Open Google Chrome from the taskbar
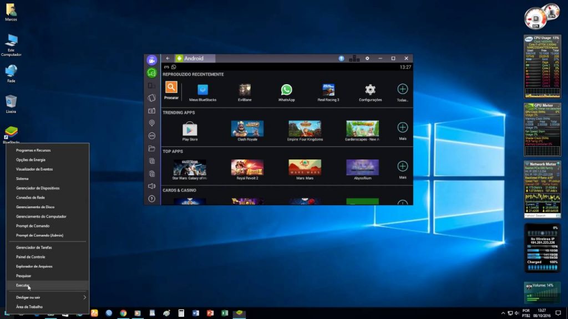Viewport: 568px width, 319px height. [x=123, y=313]
